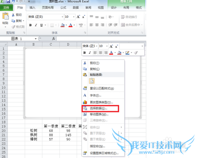
Task: Click the Format Painter (格式刷) button
Action: tap(18, 27)
